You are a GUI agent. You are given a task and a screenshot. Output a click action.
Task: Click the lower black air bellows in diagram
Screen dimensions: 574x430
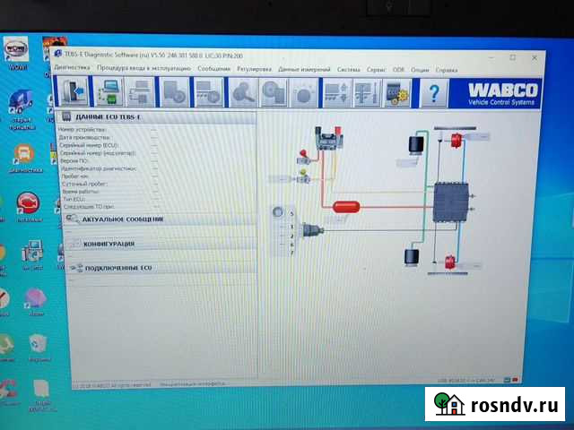(412, 257)
